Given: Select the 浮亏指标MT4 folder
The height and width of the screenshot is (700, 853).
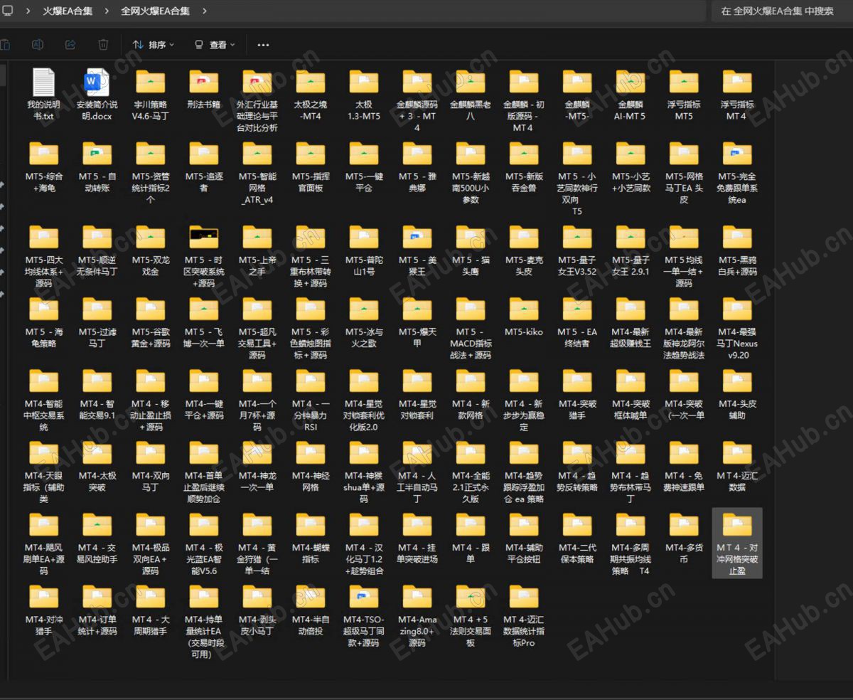Looking at the screenshot, I should 736,95.
